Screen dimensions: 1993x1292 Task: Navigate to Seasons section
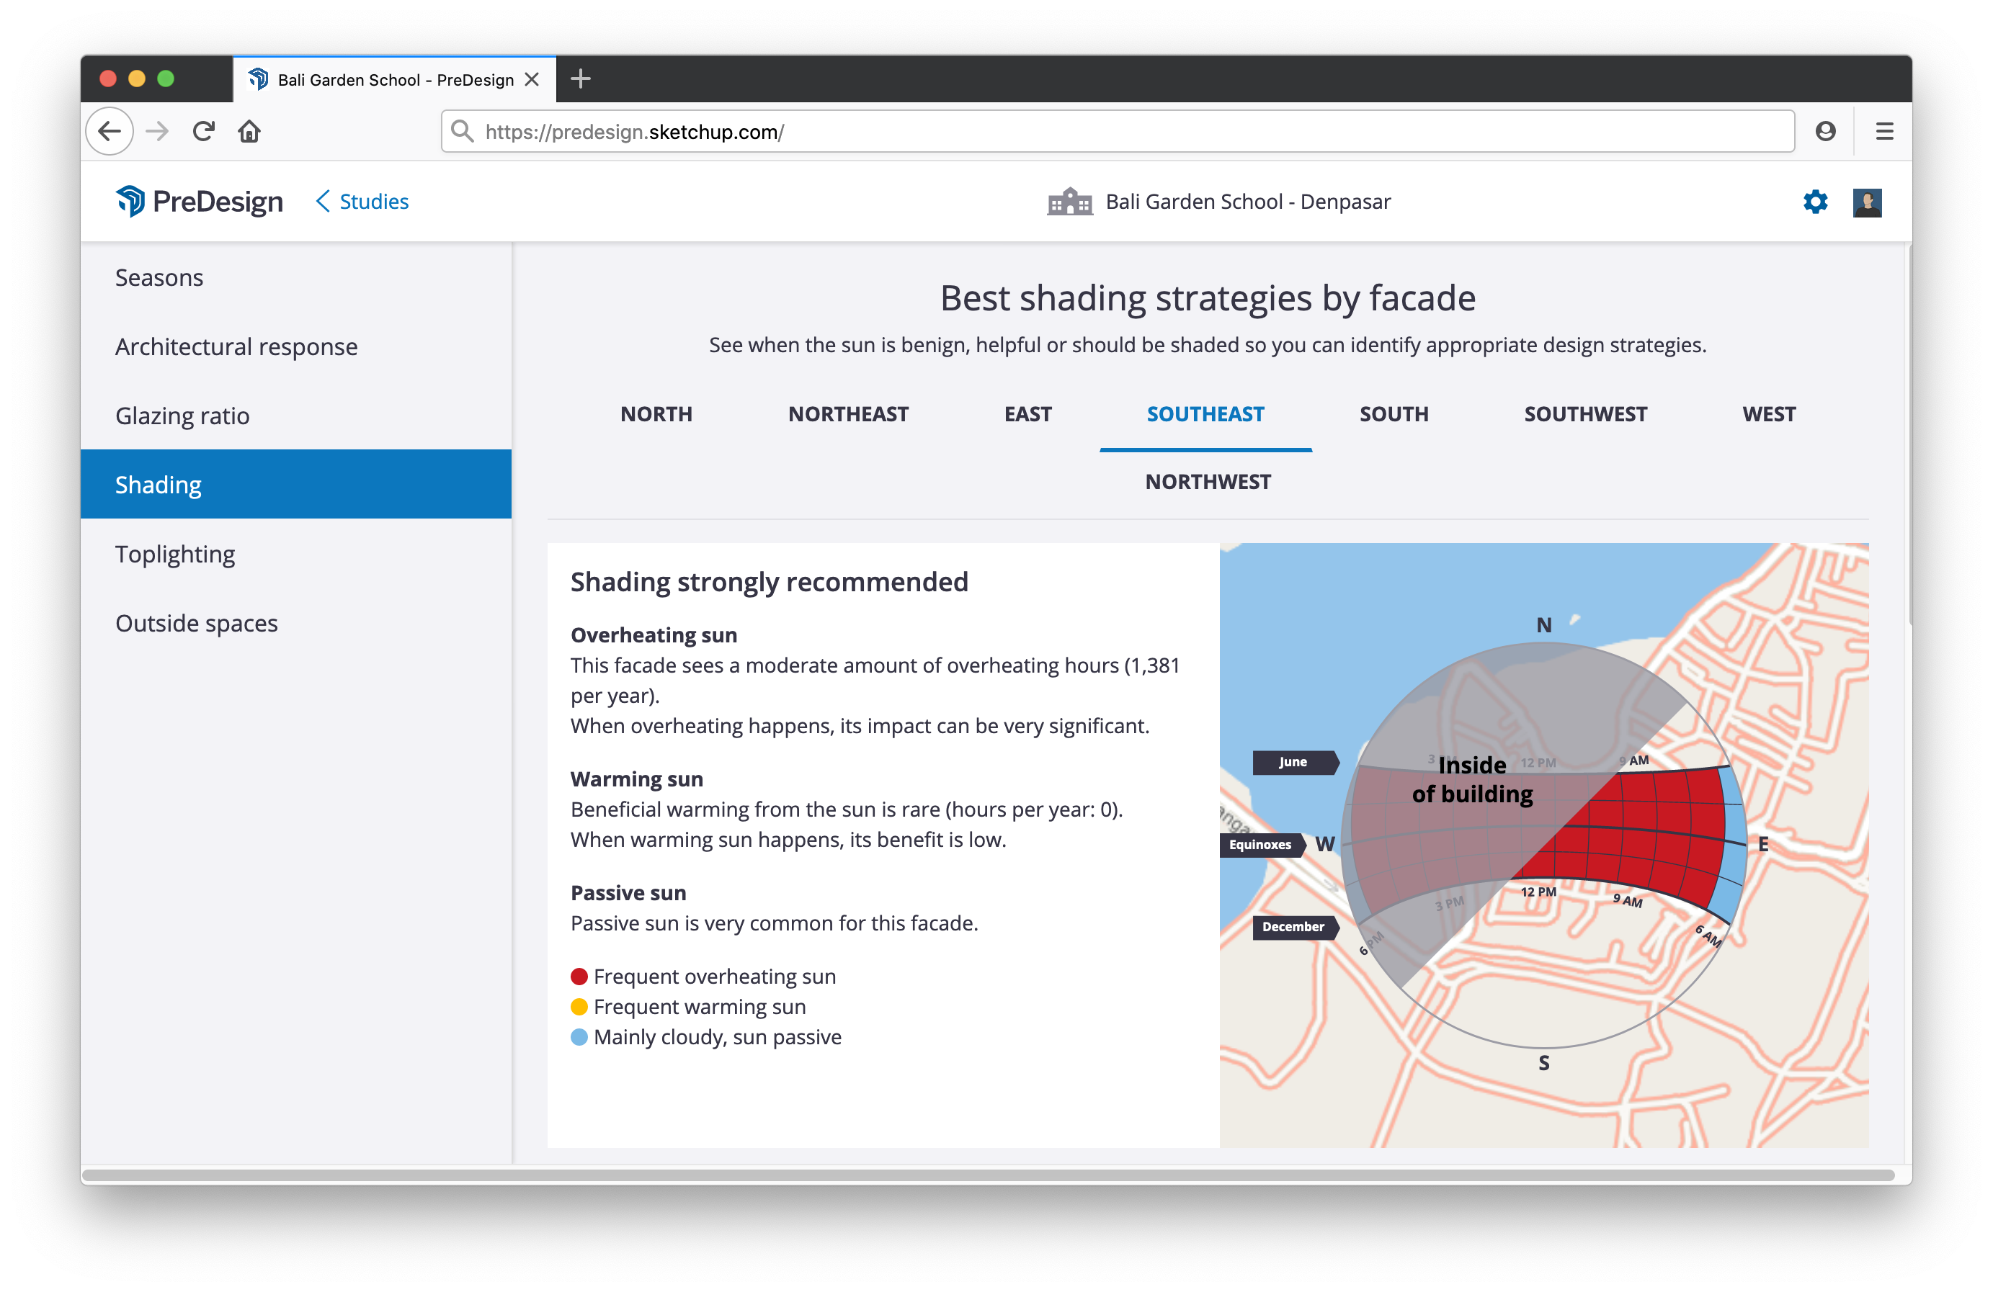[x=159, y=276]
